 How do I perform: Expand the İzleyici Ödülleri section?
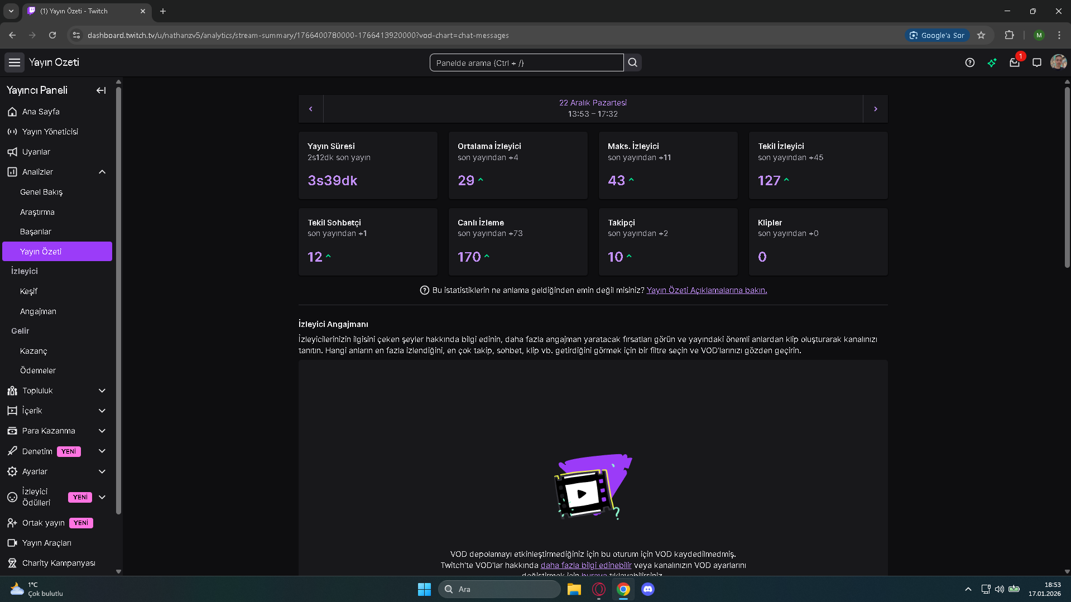click(102, 497)
